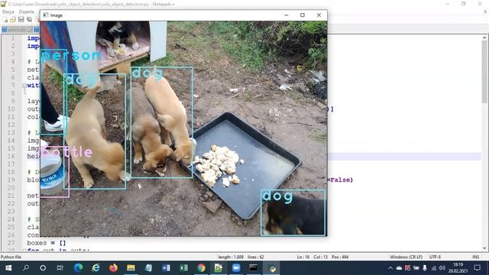489x275 pixels.
Task: Click the New file icon in Notepad++ toolbar
Action: pos(5,20)
